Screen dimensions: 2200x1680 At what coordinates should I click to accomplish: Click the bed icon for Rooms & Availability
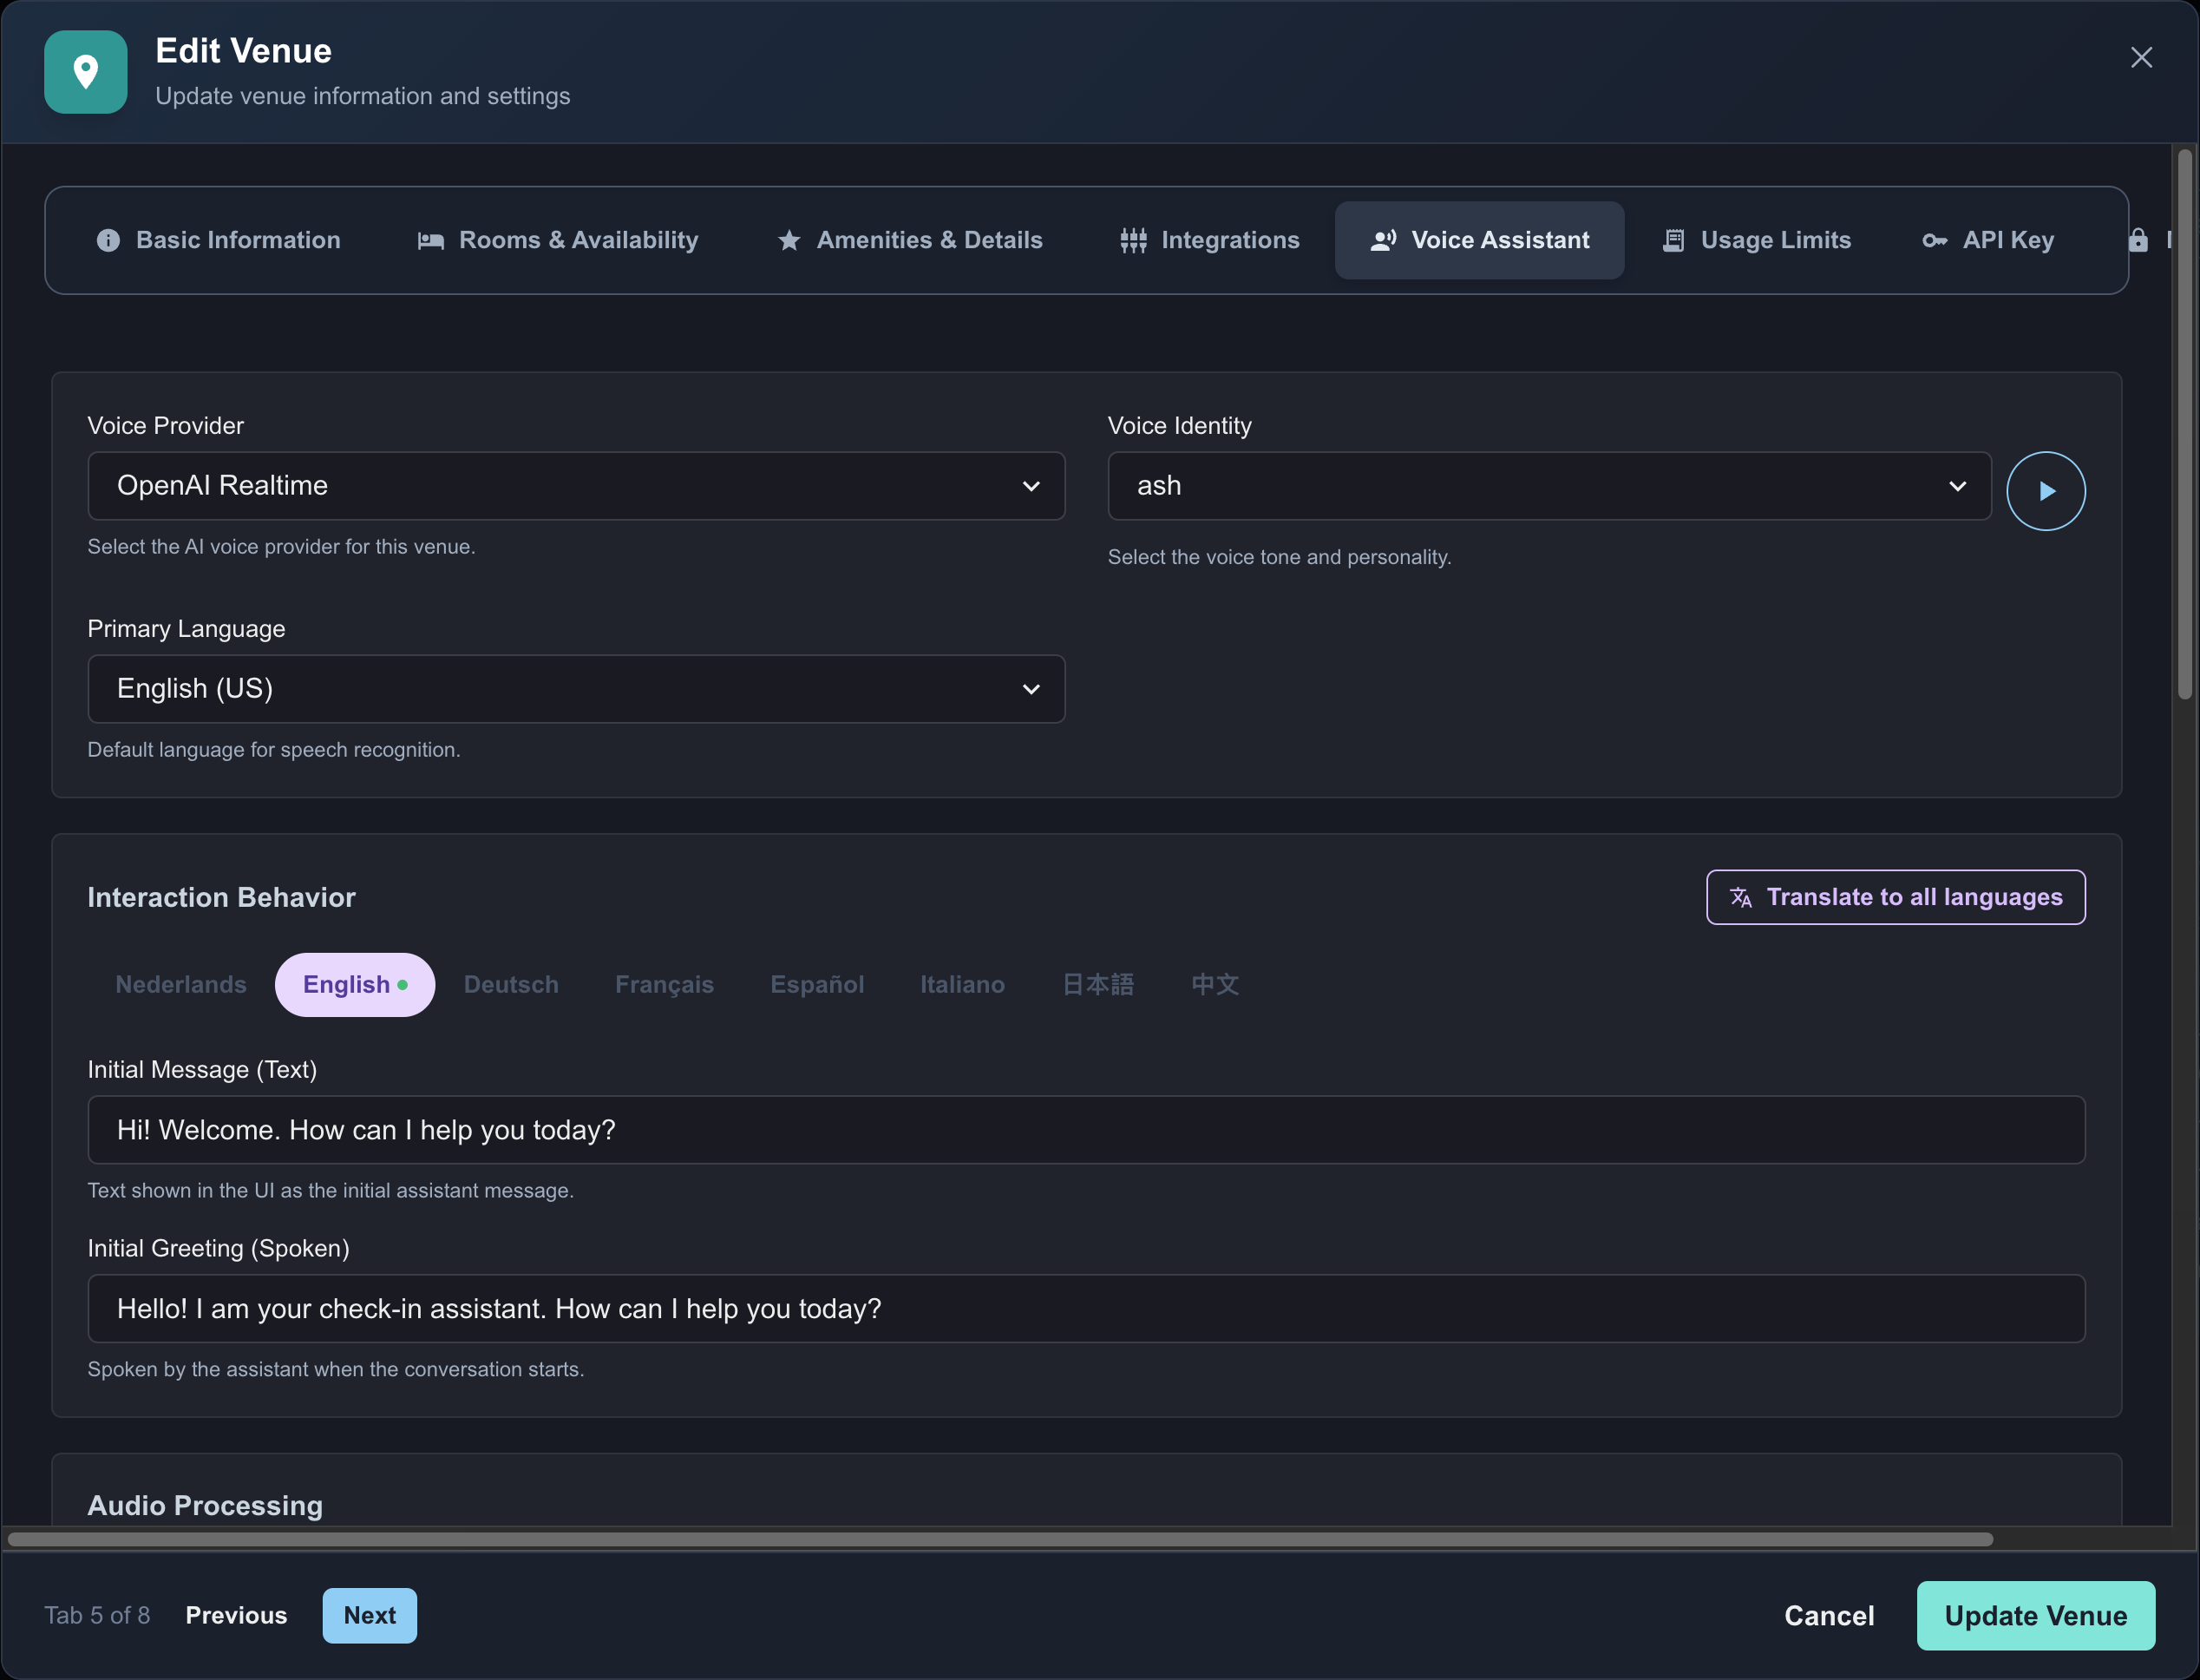coord(431,241)
